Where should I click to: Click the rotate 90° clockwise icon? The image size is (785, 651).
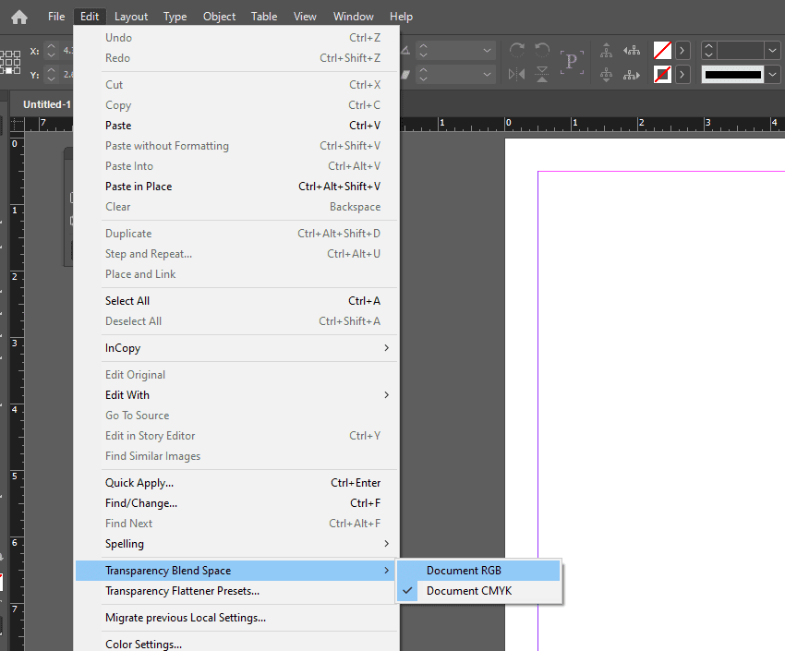[x=517, y=51]
